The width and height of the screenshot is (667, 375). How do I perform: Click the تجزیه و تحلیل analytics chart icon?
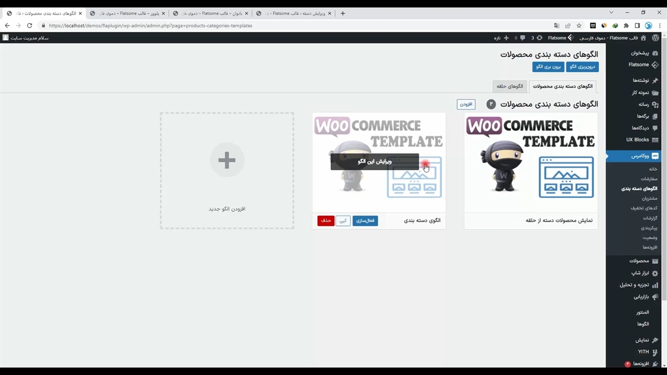pos(655,285)
